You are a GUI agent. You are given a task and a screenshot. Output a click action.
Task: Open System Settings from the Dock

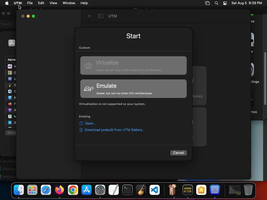pos(100,190)
